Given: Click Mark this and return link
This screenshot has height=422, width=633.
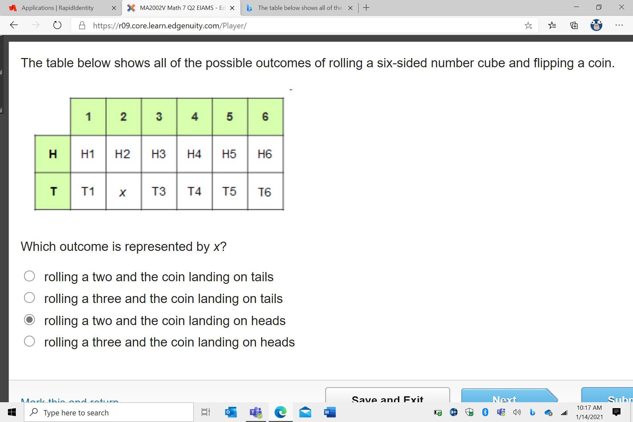Looking at the screenshot, I should [70, 400].
